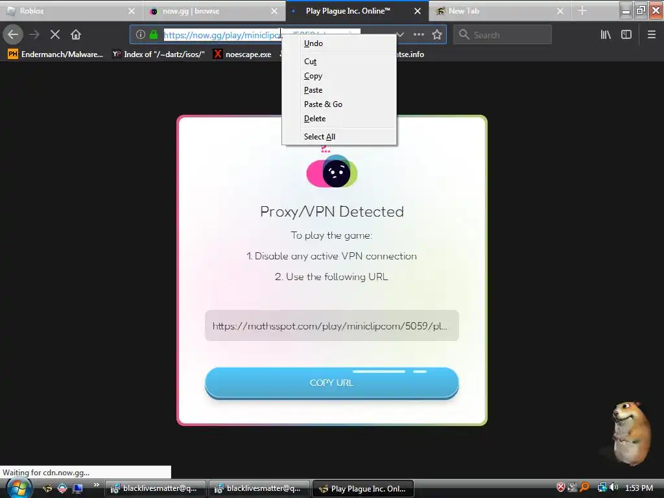Choose Cut from context menu
The height and width of the screenshot is (498, 664).
[339, 62]
